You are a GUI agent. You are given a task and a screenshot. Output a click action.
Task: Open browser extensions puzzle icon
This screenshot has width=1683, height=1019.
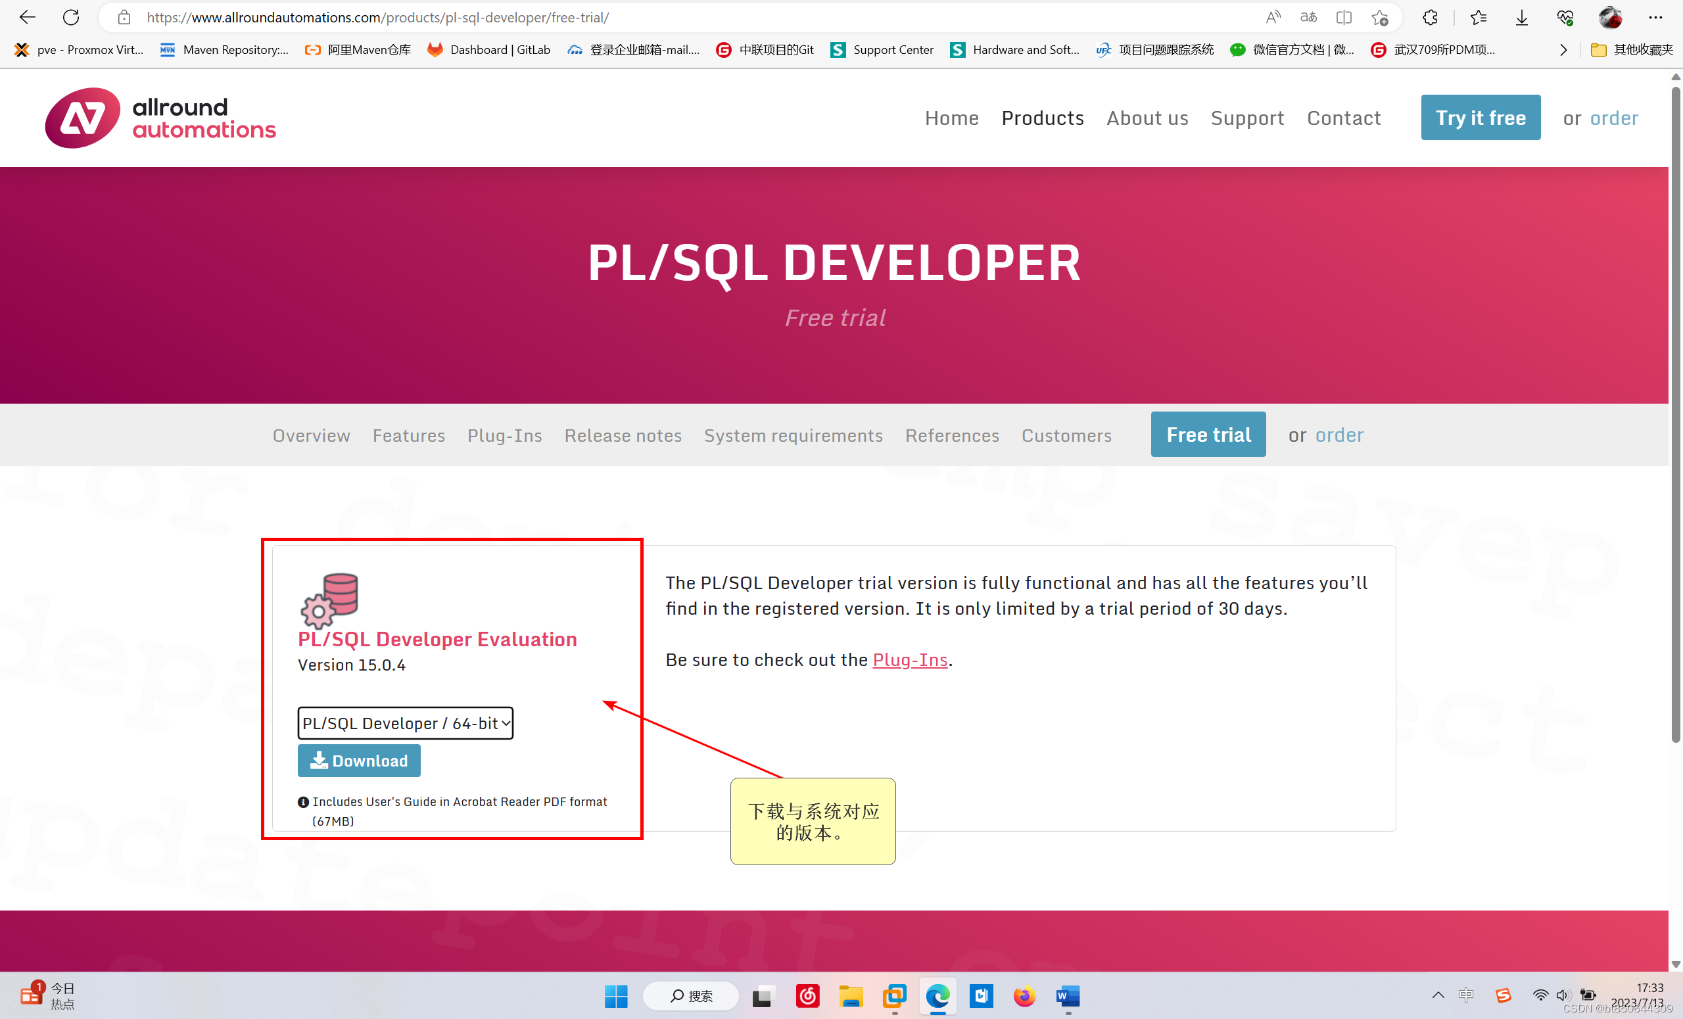pos(1430,17)
